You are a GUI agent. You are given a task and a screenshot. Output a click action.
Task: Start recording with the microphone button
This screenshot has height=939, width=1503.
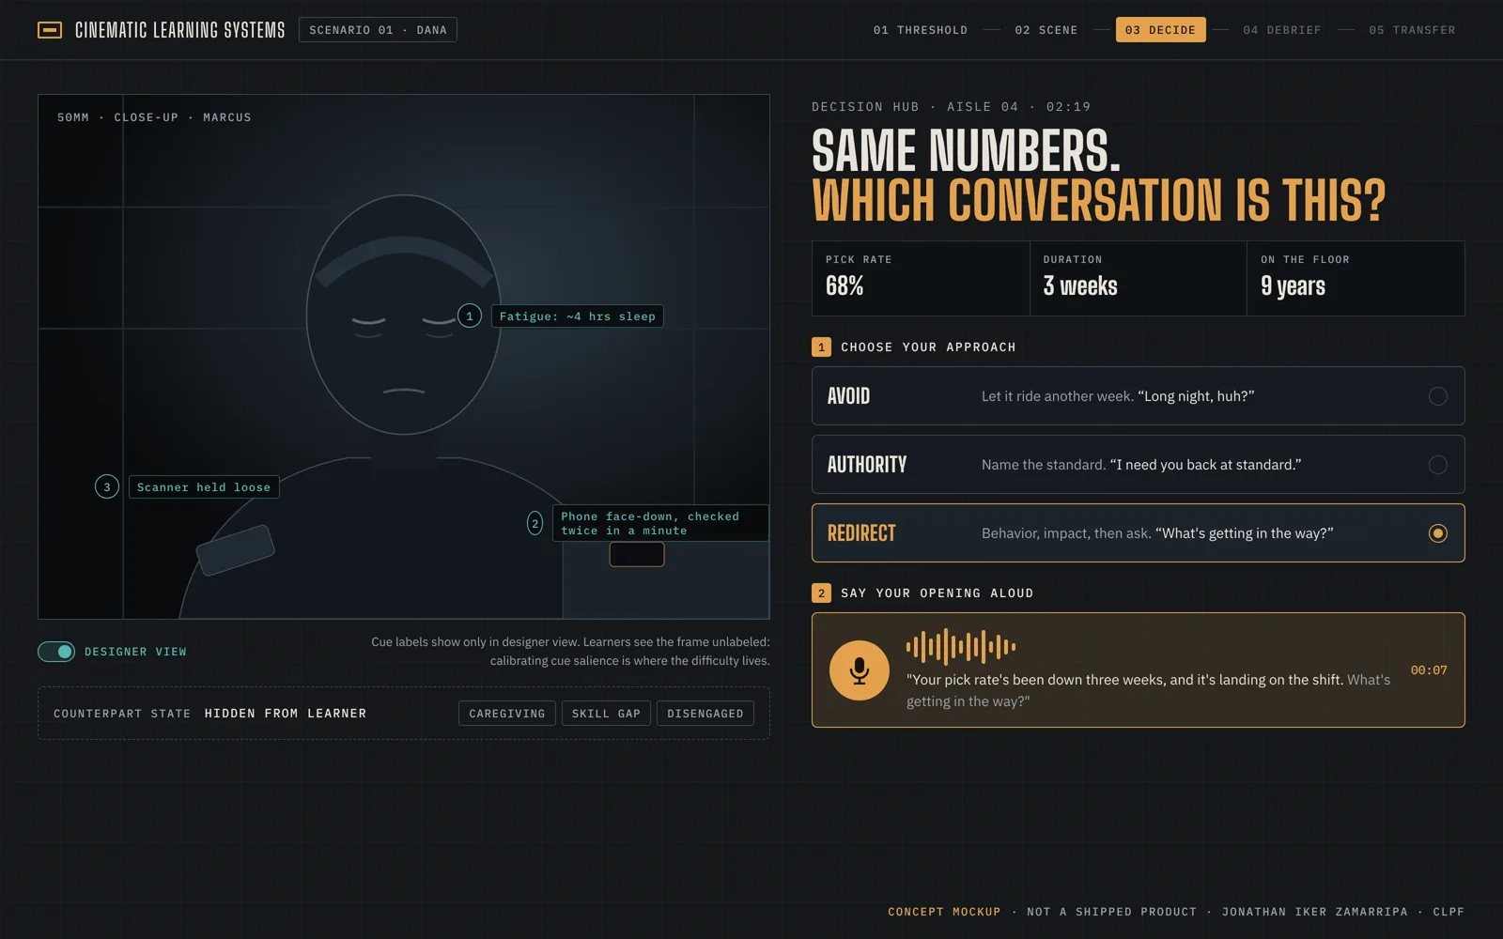coord(859,670)
